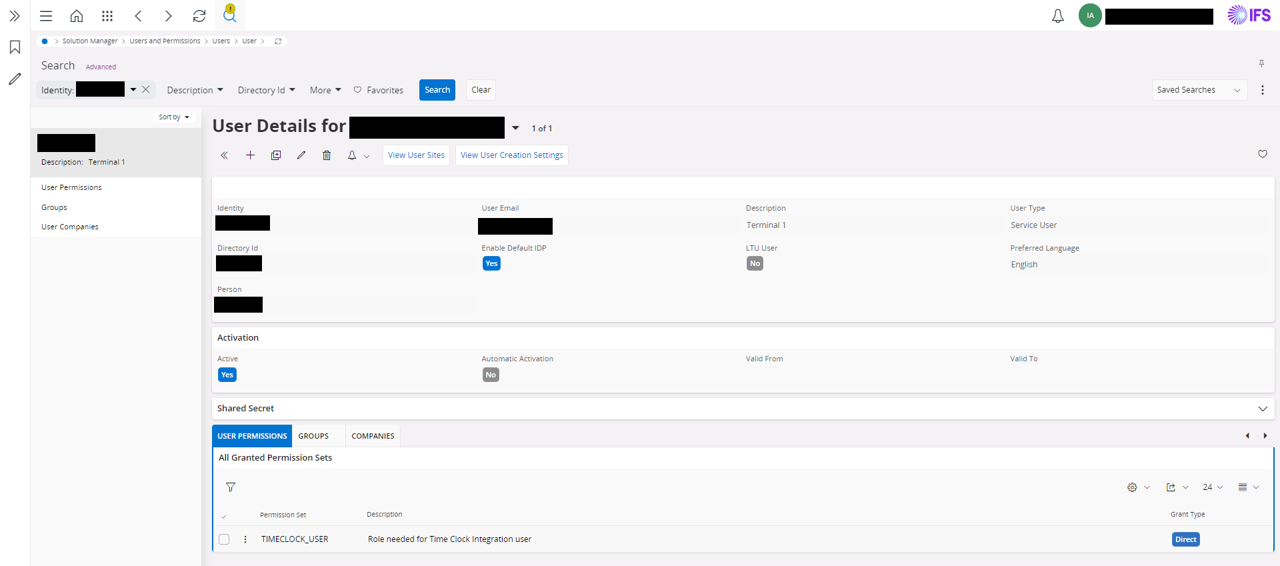
Task: Check the TIMECLOCK_USER row checkbox
Action: [224, 539]
